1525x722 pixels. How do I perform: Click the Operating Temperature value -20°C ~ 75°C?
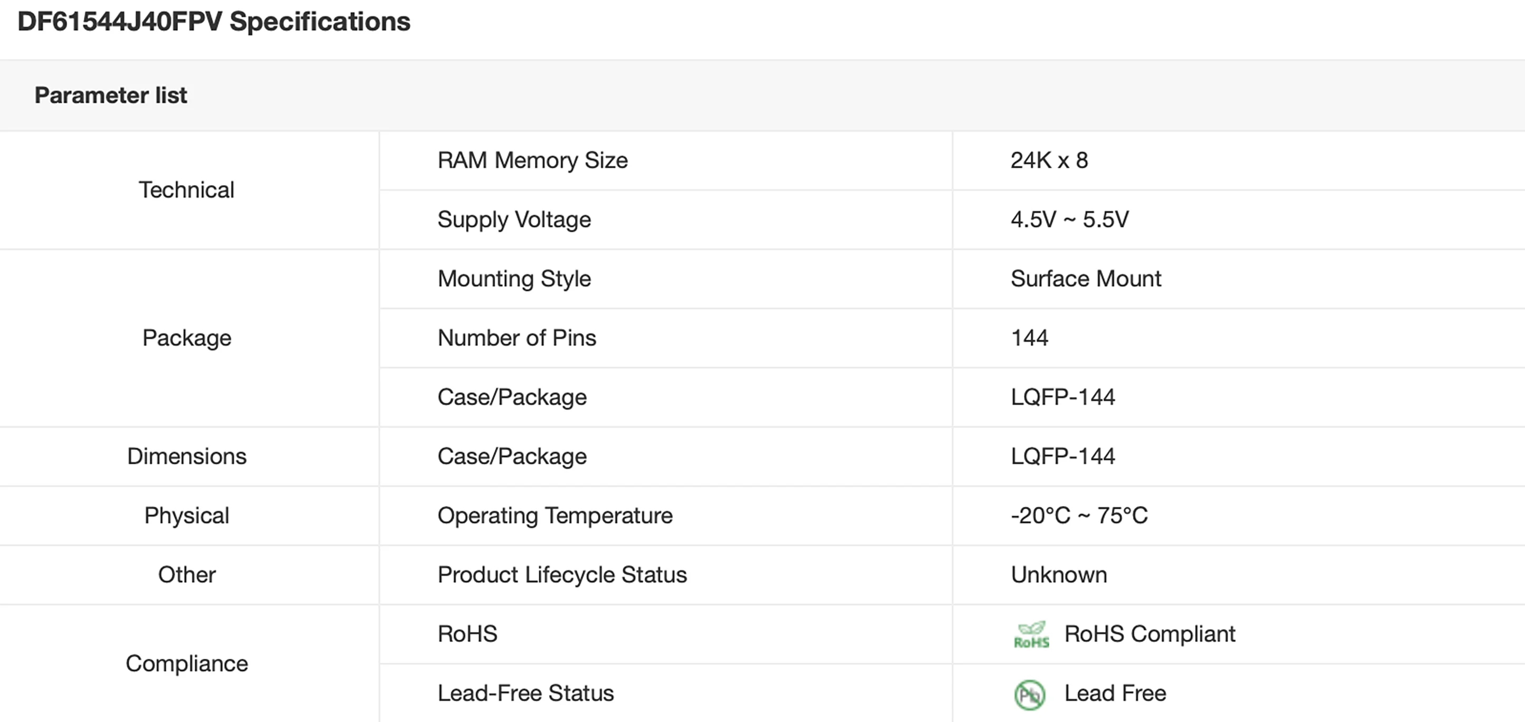(x=1079, y=516)
